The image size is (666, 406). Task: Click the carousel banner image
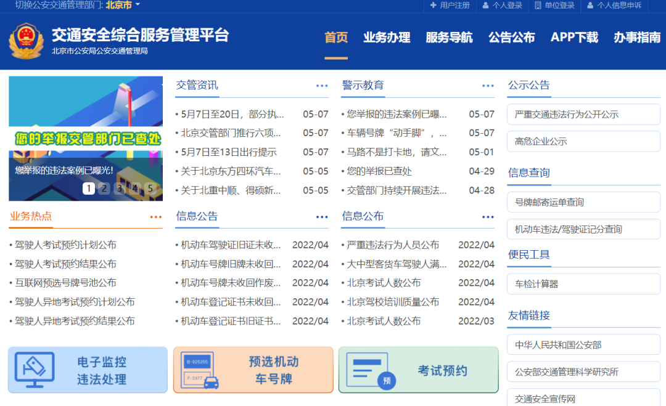86,123
